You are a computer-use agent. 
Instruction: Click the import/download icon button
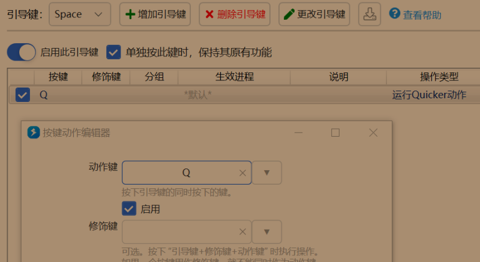pos(370,14)
